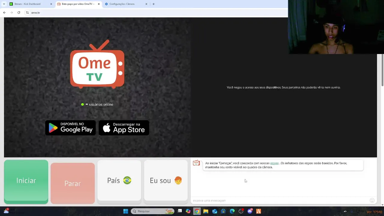This screenshot has height=216, width=384.
Task: Click the OmeTV logo in the video panel
Action: point(97,64)
